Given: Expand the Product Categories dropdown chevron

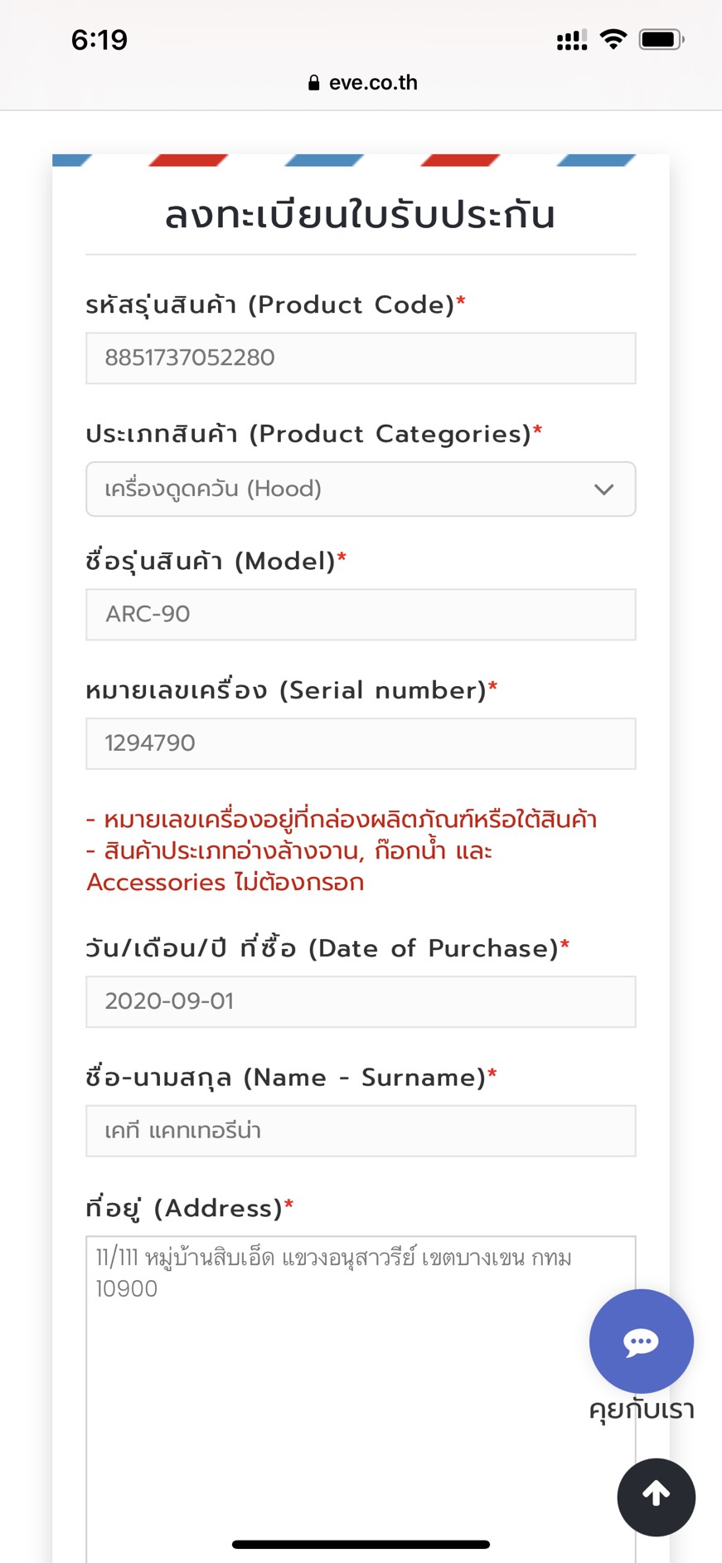Looking at the screenshot, I should click(x=603, y=489).
